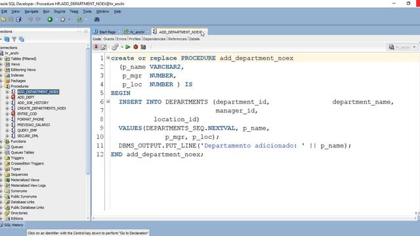Screen dimensions: 420x236
Task: Open the Navigate menu
Action: tap(31, 12)
